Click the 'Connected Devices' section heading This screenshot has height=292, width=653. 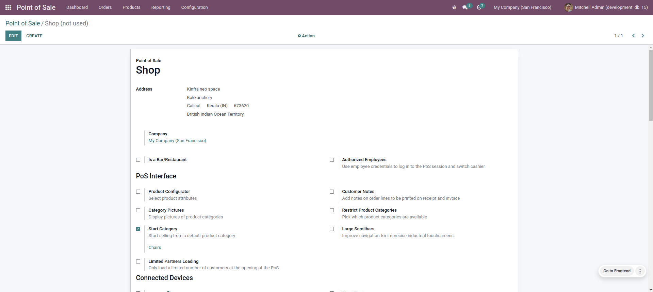(x=164, y=278)
